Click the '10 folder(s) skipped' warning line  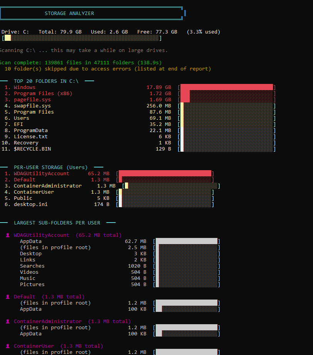tap(108, 69)
